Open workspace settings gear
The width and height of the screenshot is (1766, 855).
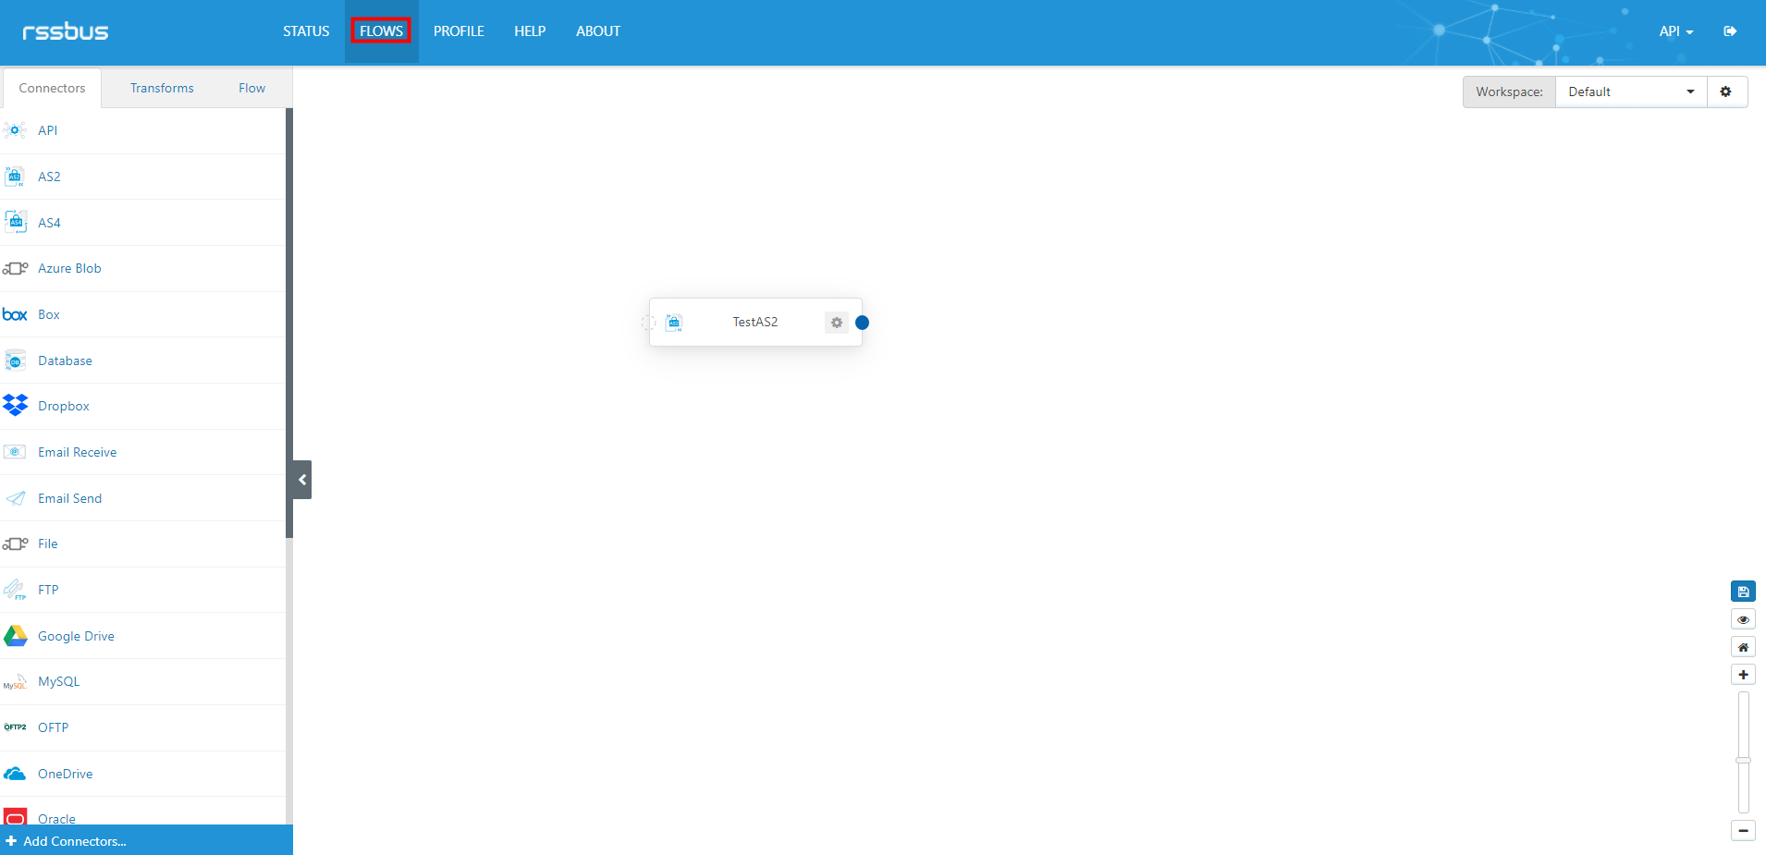pyautogui.click(x=1725, y=92)
